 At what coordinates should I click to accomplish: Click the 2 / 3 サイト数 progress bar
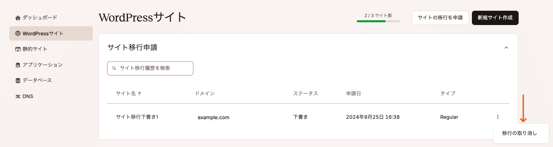378,21
